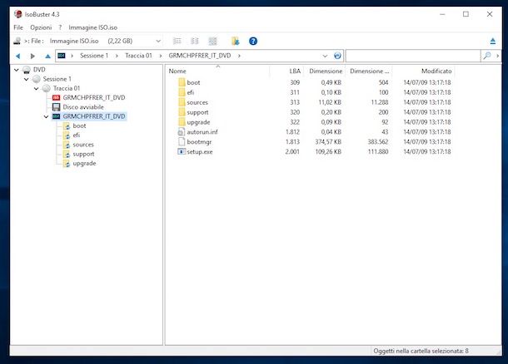
Task: Select support folder in file list
Action: 197,112
